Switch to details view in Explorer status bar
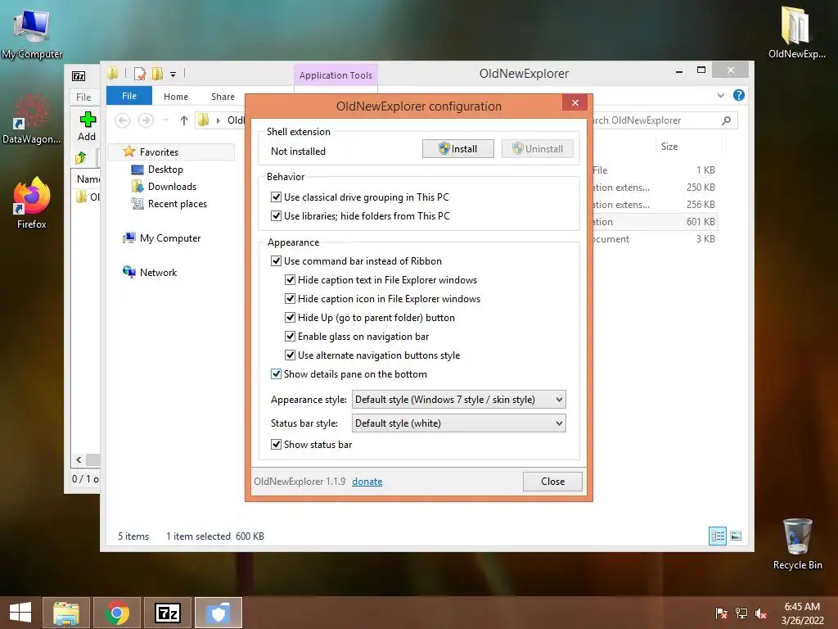Image resolution: width=838 pixels, height=629 pixels. (x=717, y=536)
